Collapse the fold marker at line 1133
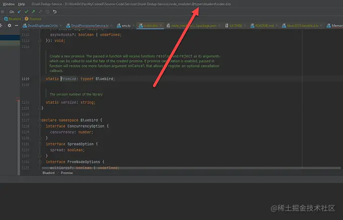The height and width of the screenshot is (220, 343). (x=40, y=156)
